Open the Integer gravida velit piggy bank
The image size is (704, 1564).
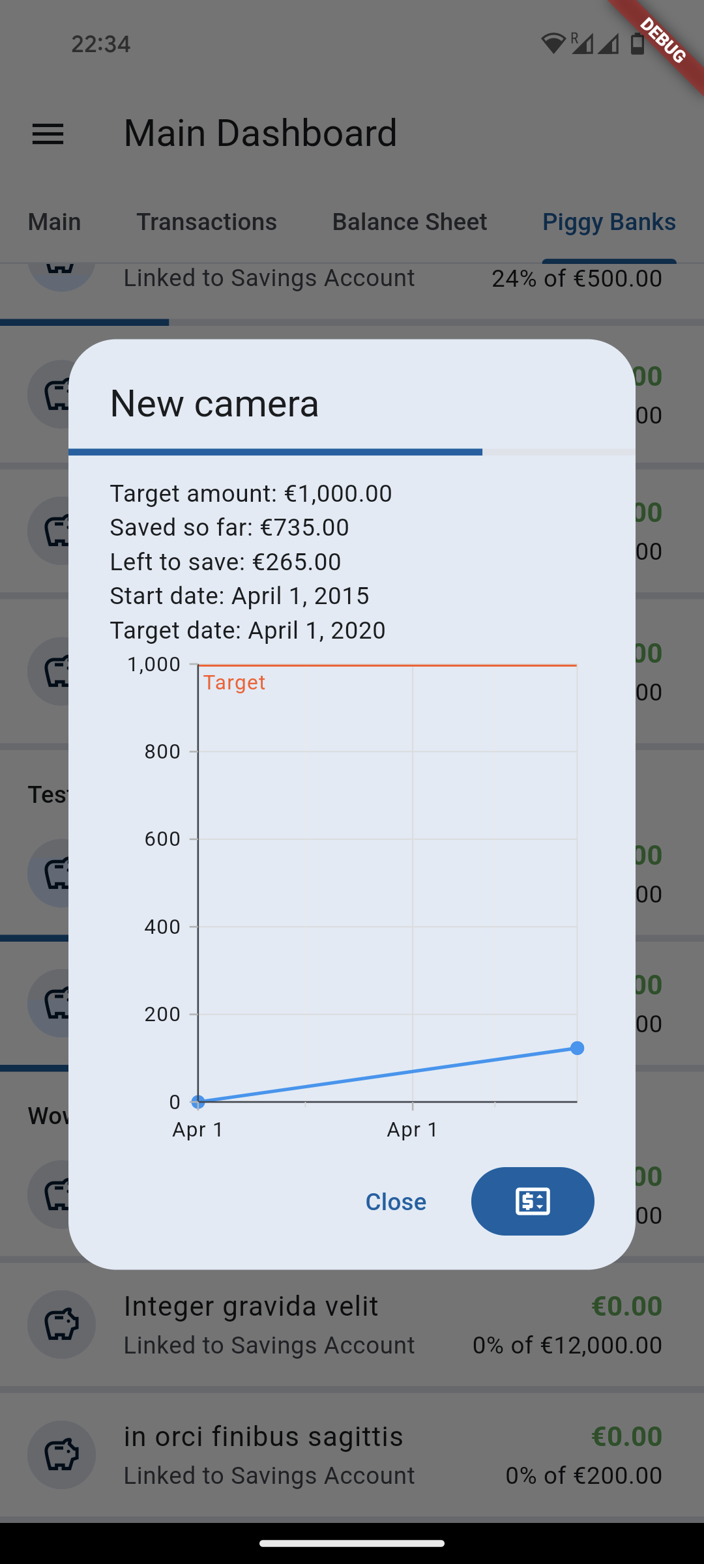click(x=251, y=1307)
